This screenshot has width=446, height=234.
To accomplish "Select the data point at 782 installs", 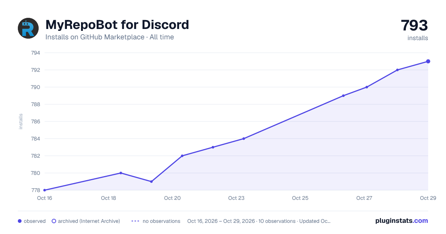I will (x=182, y=156).
